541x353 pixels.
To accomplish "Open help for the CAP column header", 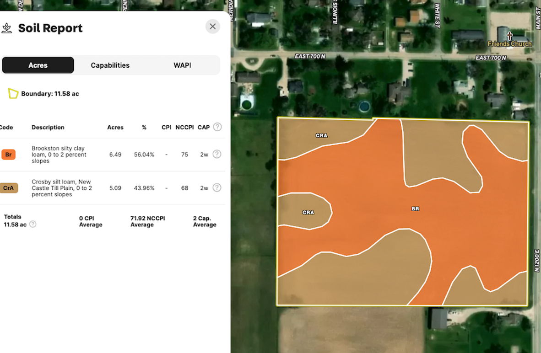I will [217, 127].
